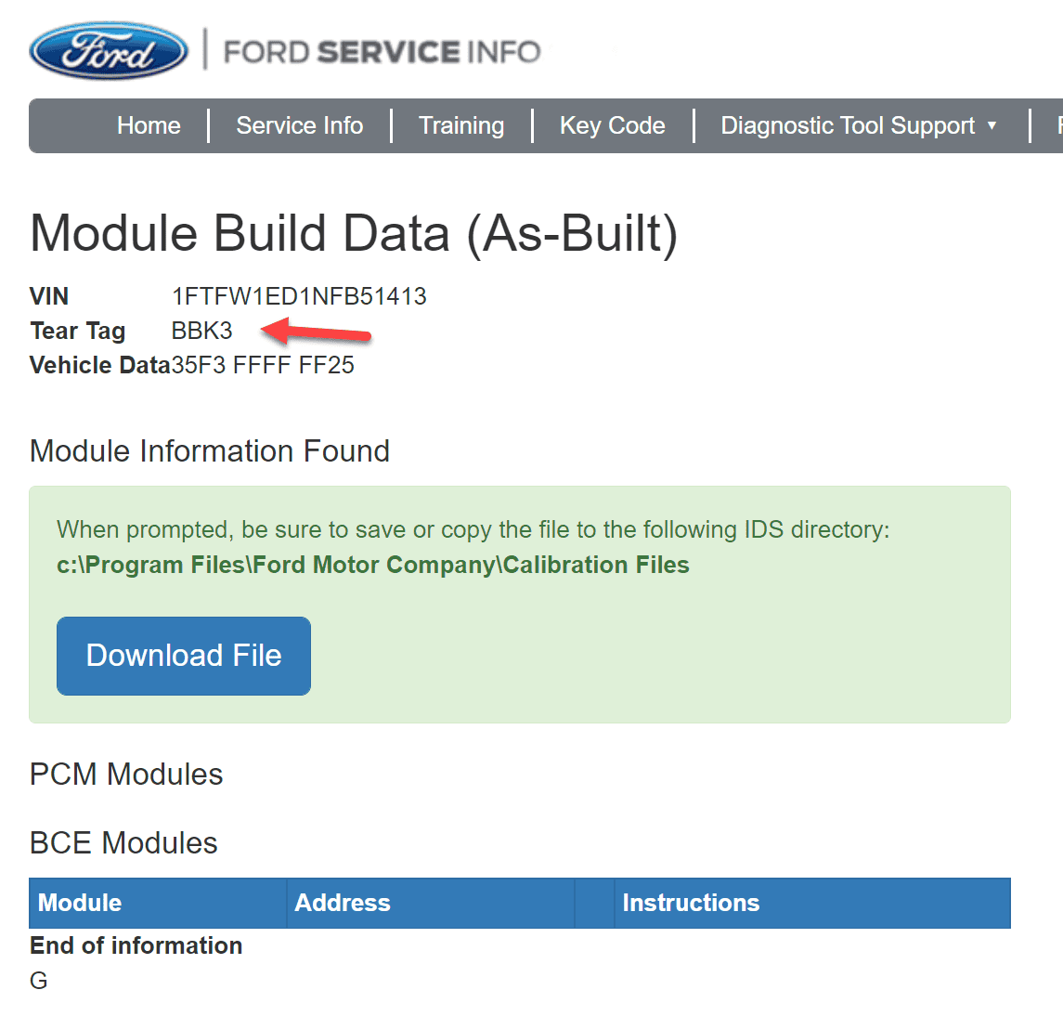Click the partially visible menu item after Diagnostic Tool Support
This screenshot has height=1029, width=1063.
tap(1057, 125)
